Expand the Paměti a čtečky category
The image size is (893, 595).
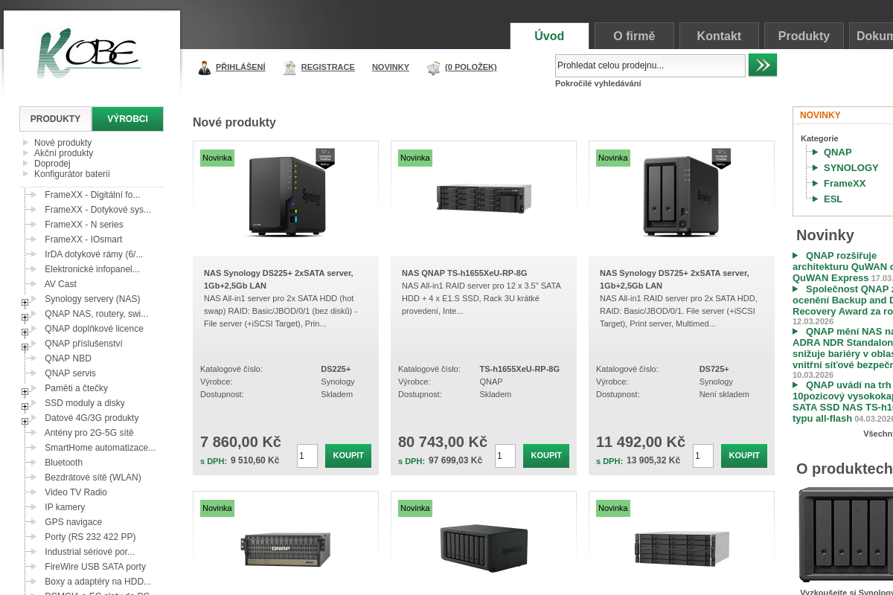click(x=25, y=392)
